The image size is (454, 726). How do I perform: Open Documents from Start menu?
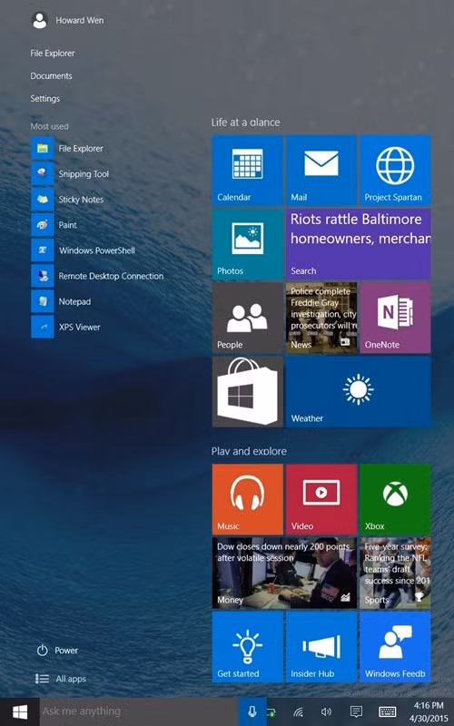pos(51,76)
